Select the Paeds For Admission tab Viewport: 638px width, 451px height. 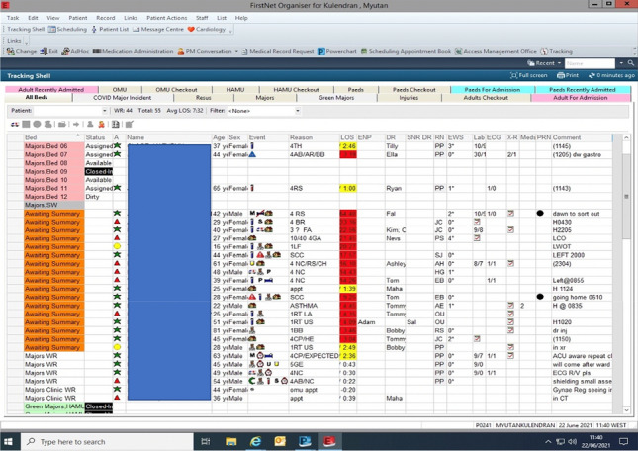pos(492,89)
